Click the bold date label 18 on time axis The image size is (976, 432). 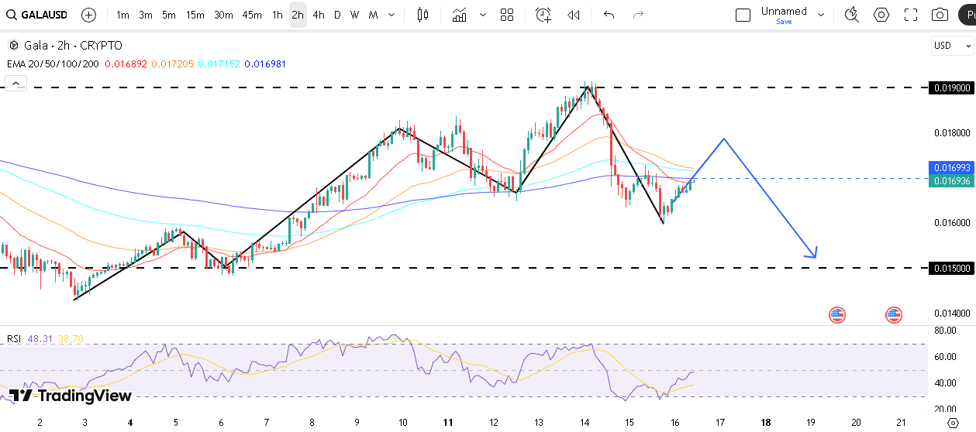point(766,422)
